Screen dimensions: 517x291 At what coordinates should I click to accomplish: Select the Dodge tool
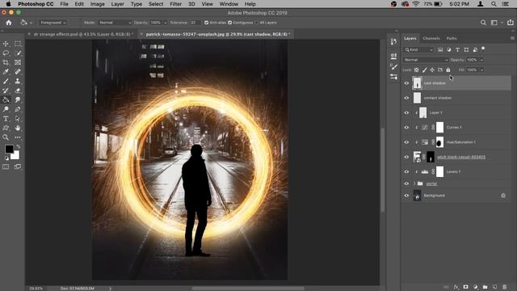click(x=6, y=109)
